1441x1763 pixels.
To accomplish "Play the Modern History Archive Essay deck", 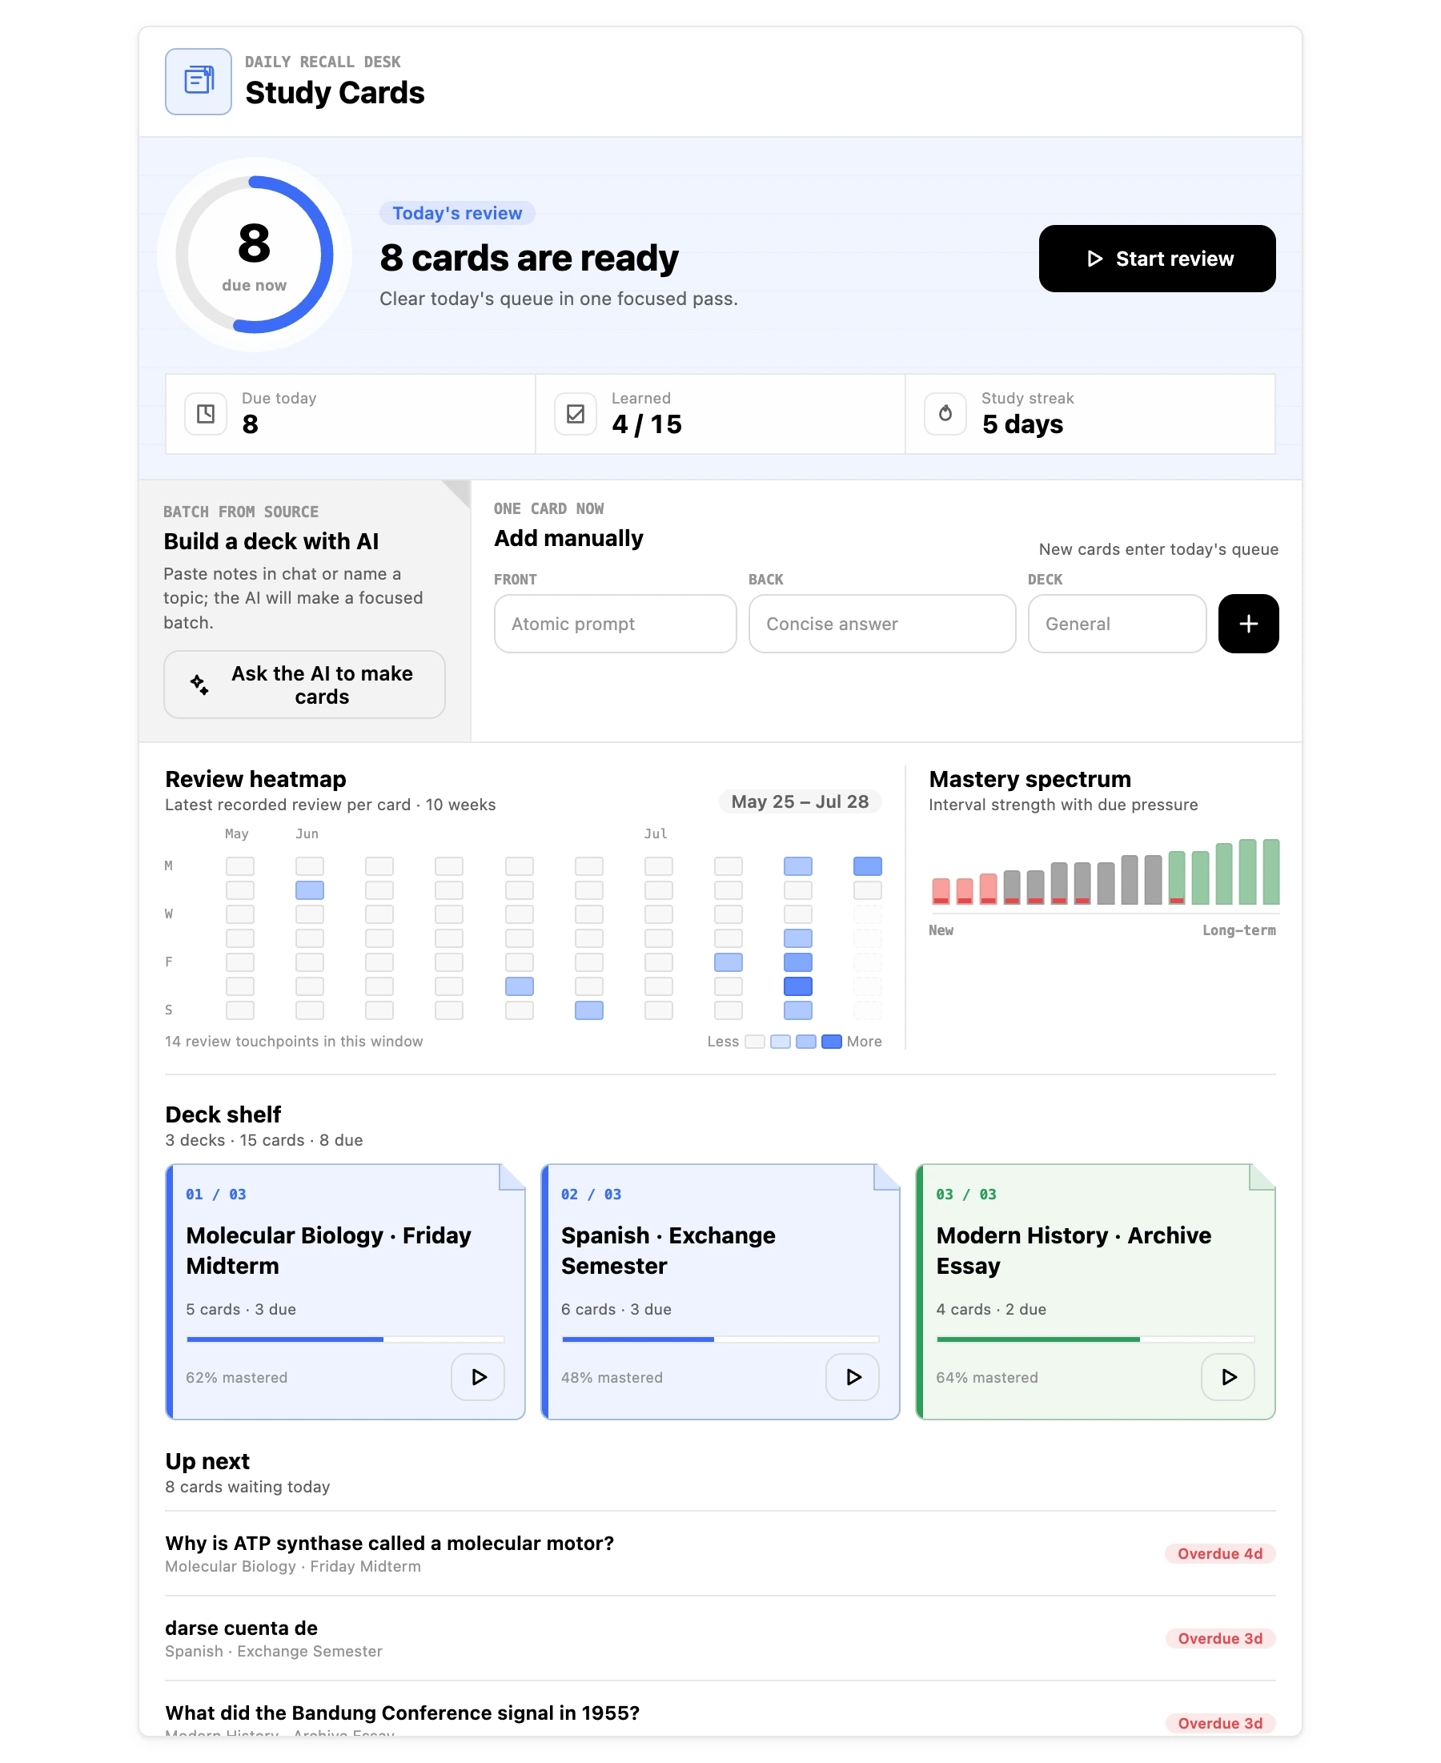I will pos(1226,1376).
